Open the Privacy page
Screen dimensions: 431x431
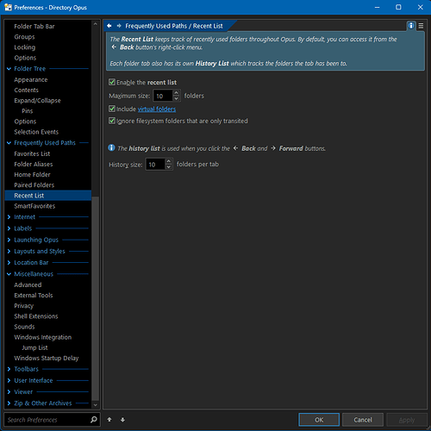(x=24, y=306)
